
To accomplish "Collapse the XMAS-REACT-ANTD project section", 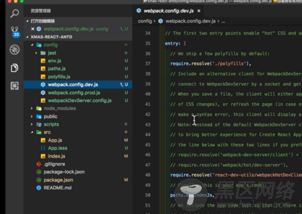I will 27,37.
